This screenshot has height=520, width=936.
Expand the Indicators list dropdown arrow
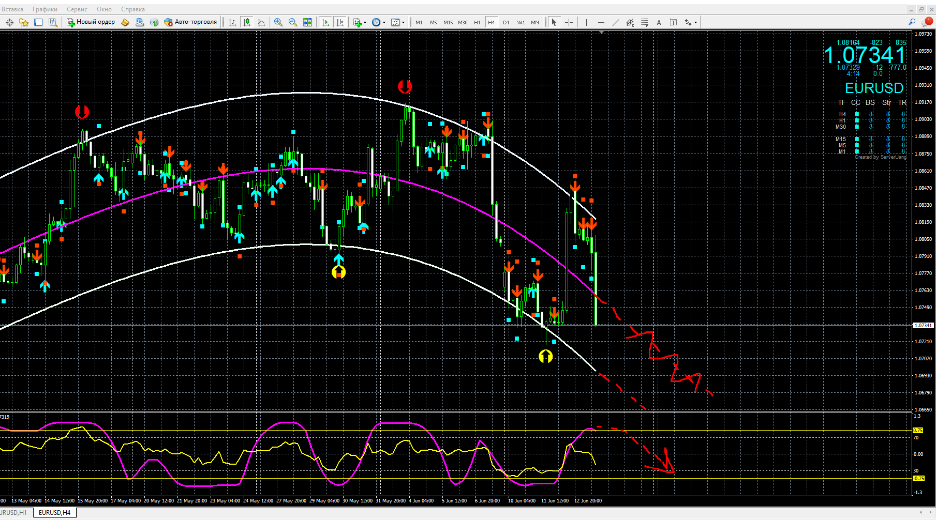365,23
